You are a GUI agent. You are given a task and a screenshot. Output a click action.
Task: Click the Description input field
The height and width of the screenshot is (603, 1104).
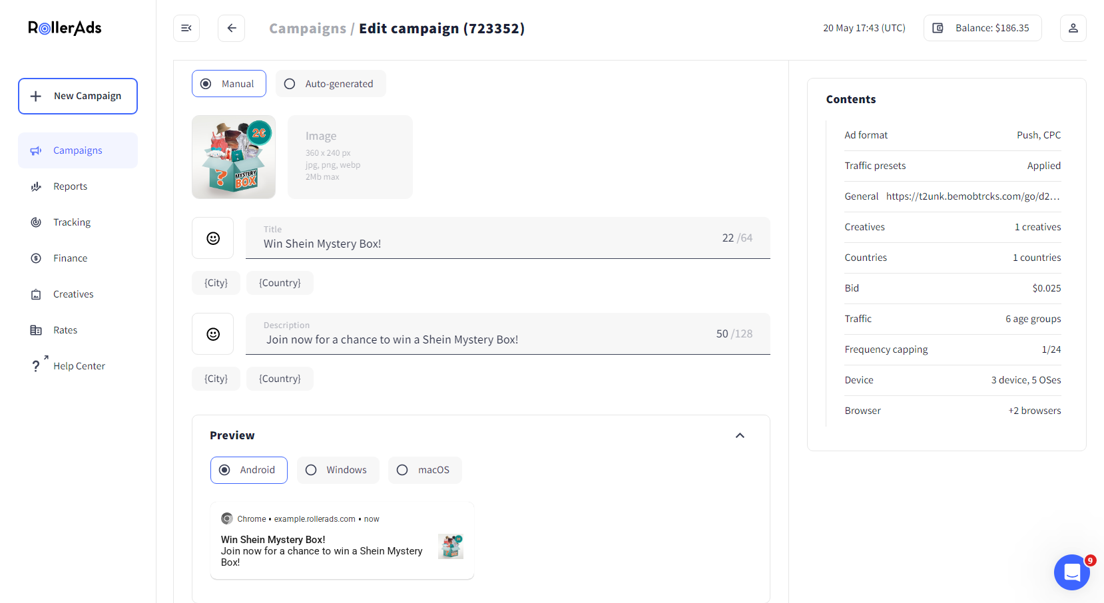coord(508,334)
